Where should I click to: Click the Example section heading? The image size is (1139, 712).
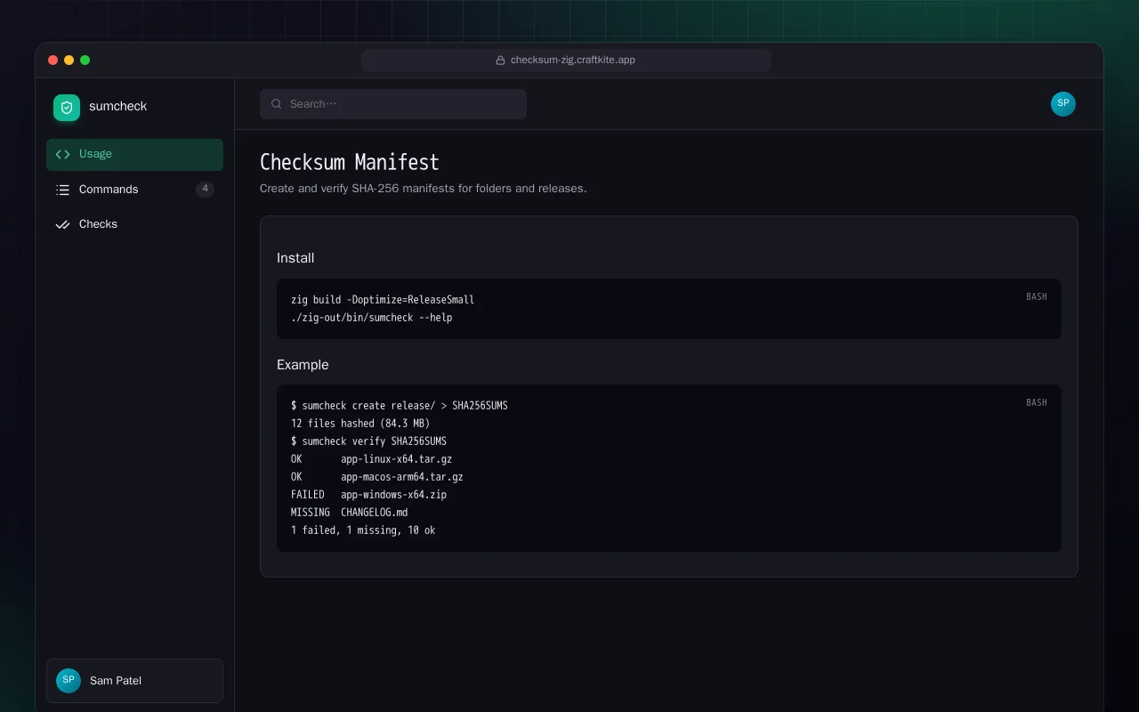303,365
